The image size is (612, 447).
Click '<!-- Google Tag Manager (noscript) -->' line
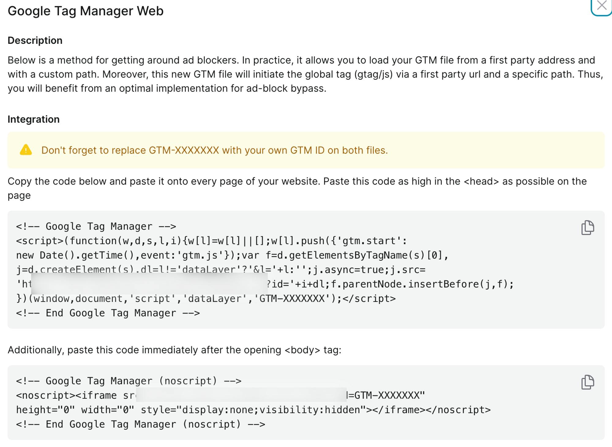pos(129,381)
